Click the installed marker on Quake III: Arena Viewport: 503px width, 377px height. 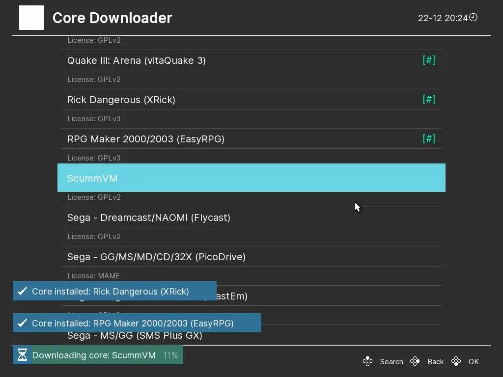point(429,60)
